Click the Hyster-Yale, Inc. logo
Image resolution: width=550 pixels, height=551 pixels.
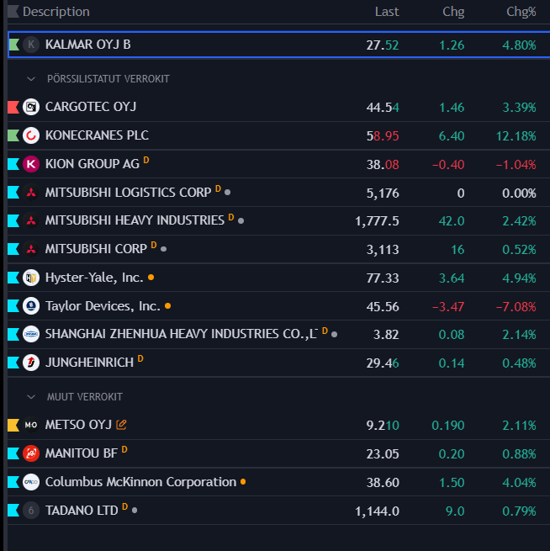pos(31,277)
